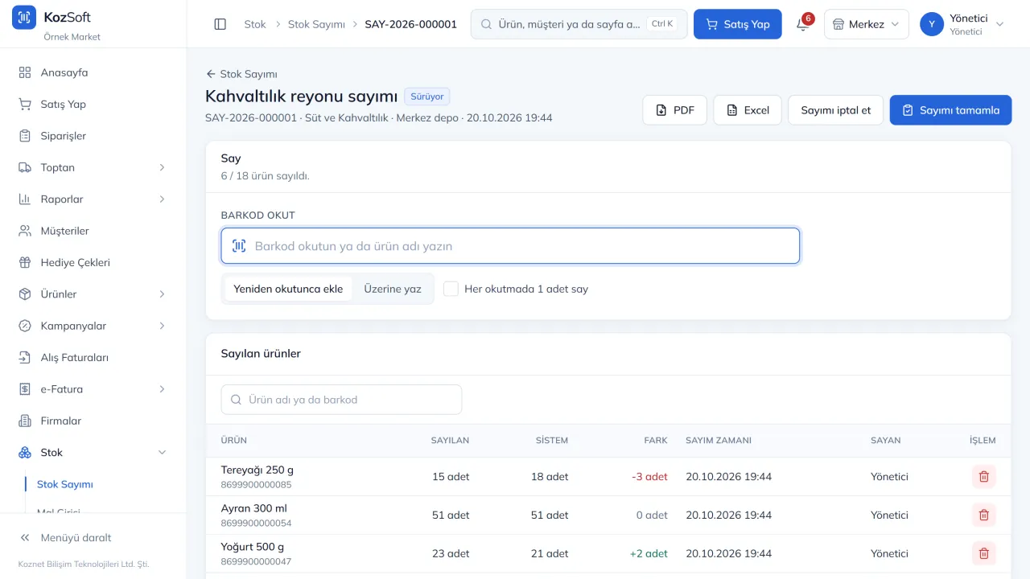Screen dimensions: 1030x579
Task: Select 'Üzerine yaz' mode
Action: (x=393, y=289)
